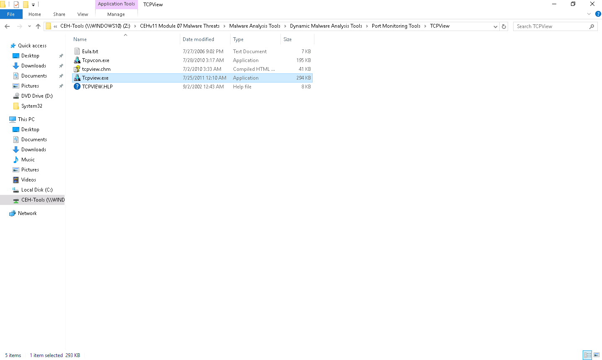Open the recent locations dropdown arrow
Image resolution: width=602 pixels, height=360 pixels.
point(29,26)
